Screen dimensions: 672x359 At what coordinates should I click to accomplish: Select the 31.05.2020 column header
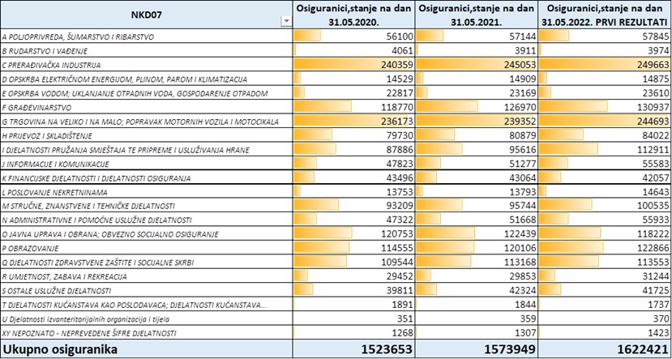tap(354, 15)
